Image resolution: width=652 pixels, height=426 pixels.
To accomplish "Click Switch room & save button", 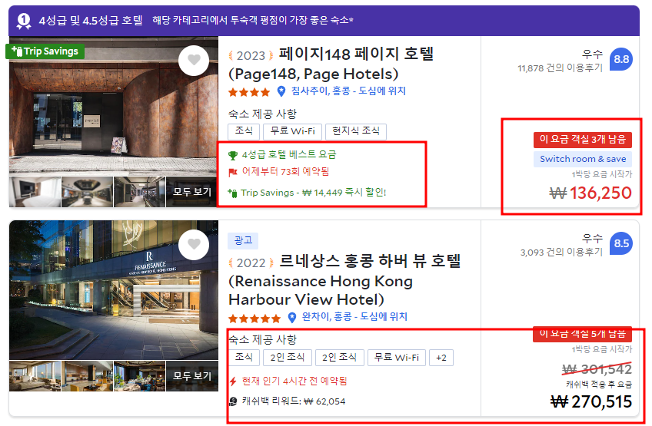I will tap(583, 159).
